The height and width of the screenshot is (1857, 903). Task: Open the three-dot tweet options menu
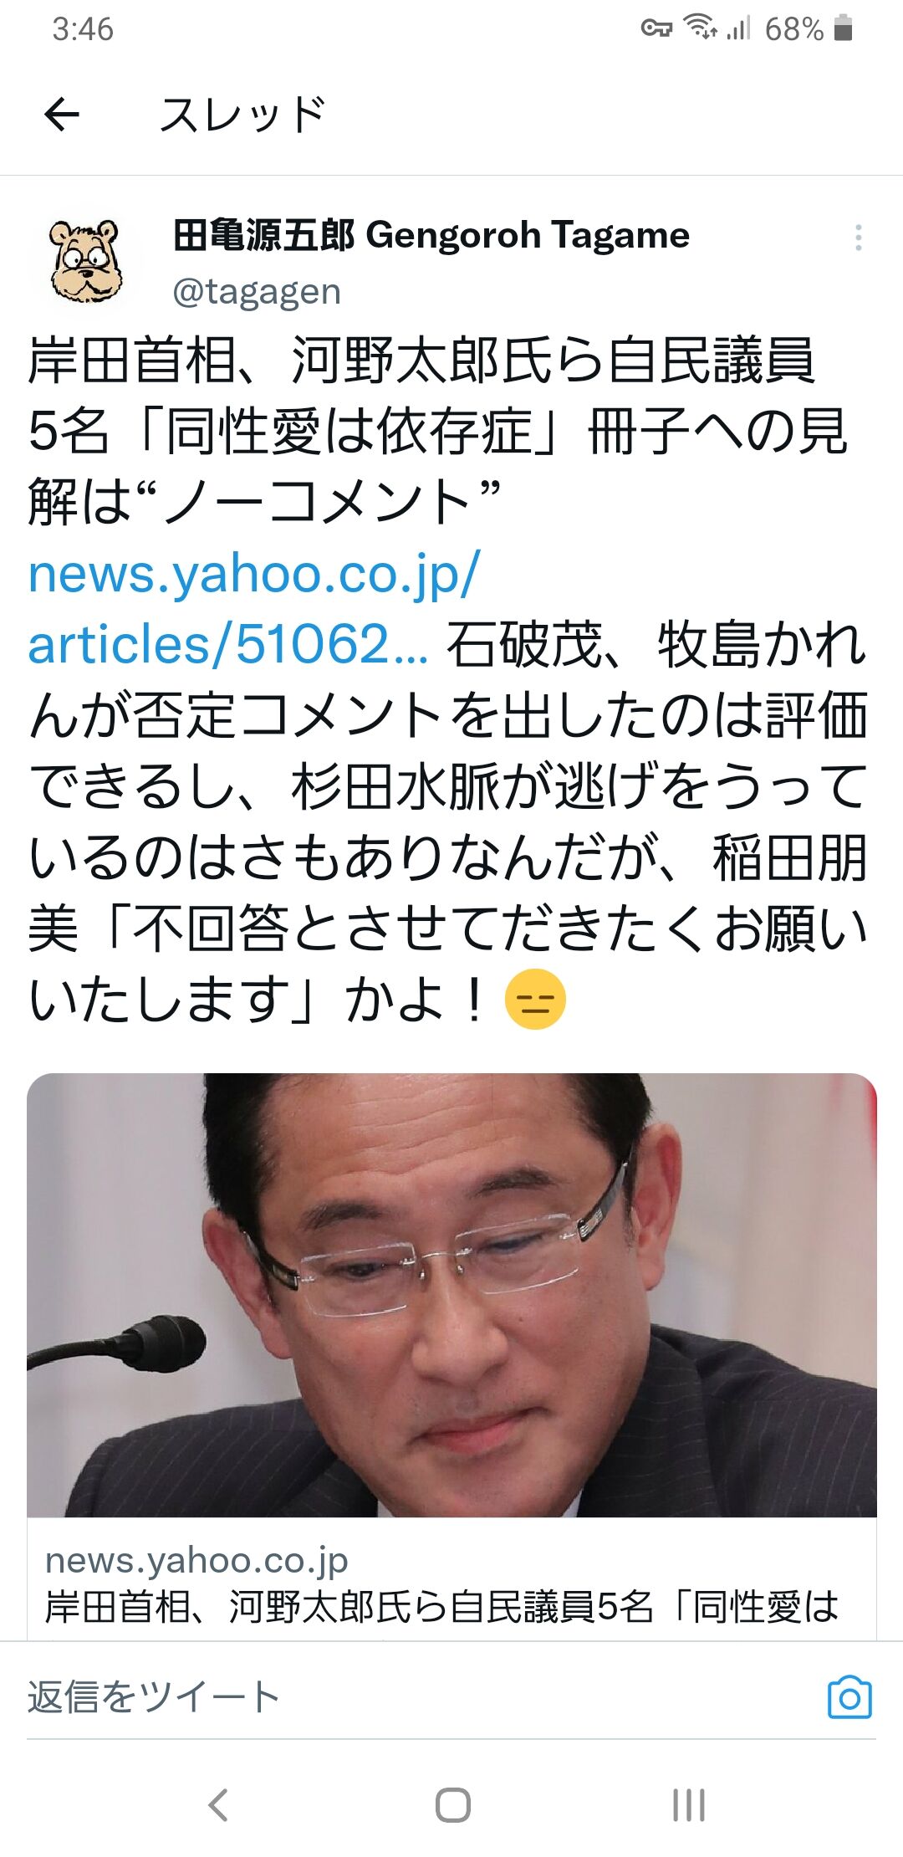pos(858,238)
